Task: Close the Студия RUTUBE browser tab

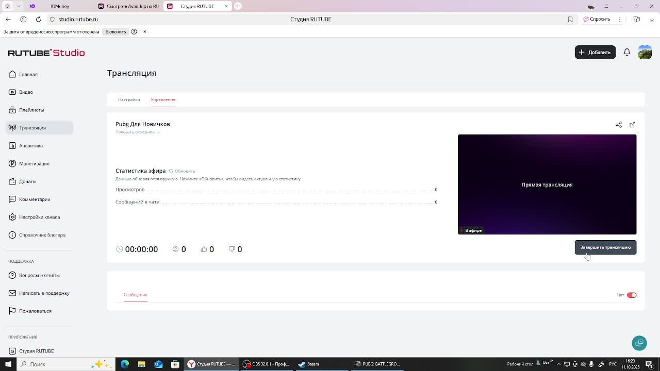Action: point(226,6)
